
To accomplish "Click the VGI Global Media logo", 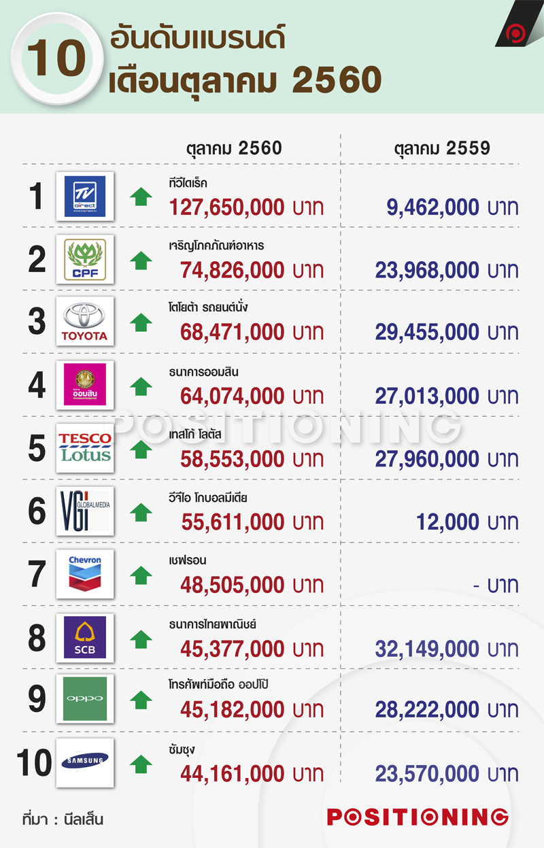I will tap(85, 511).
